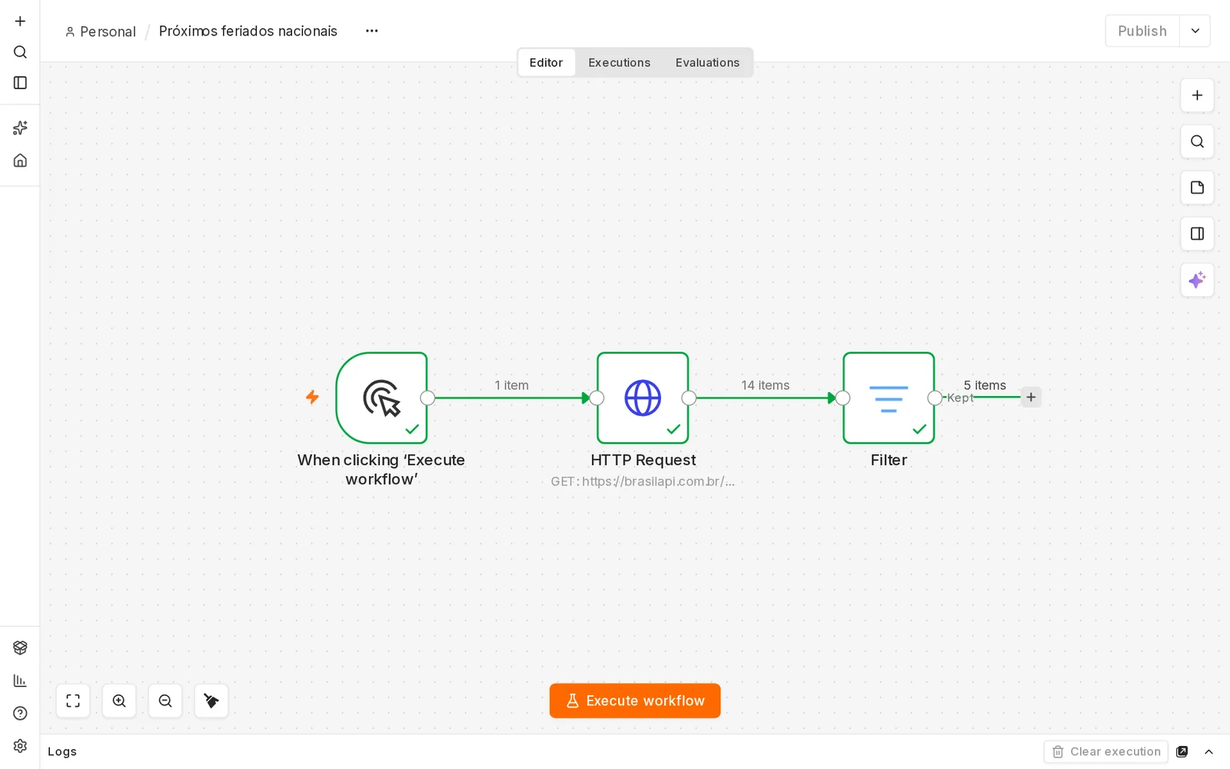
Task: Click the '14 items' connection label
Action: (x=765, y=385)
